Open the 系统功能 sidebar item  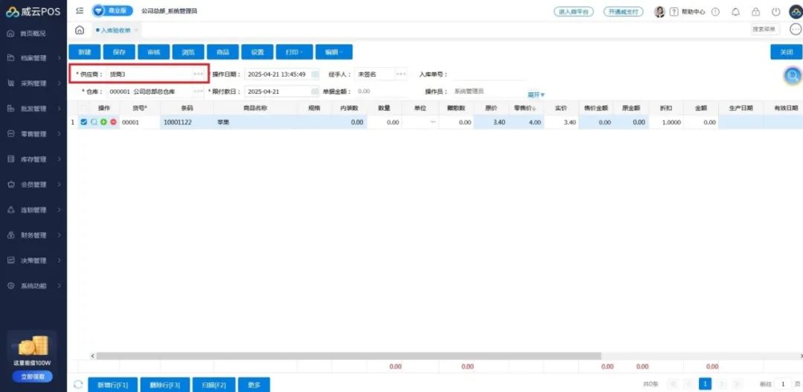(33, 286)
